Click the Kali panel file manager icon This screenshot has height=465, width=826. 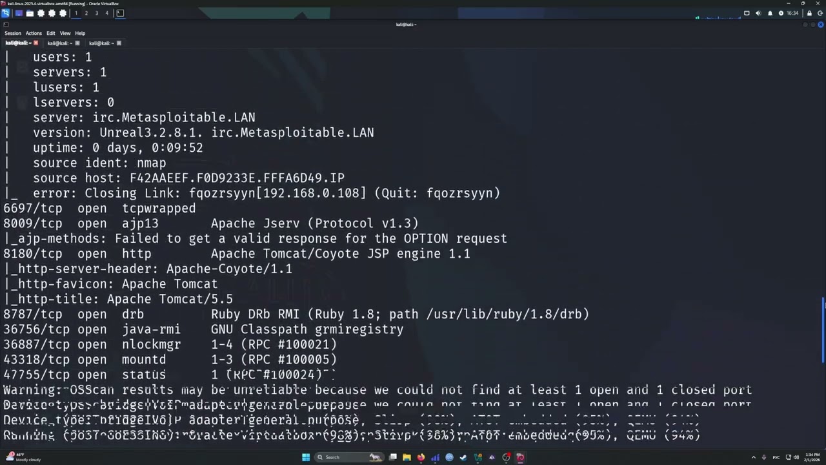[x=30, y=13]
